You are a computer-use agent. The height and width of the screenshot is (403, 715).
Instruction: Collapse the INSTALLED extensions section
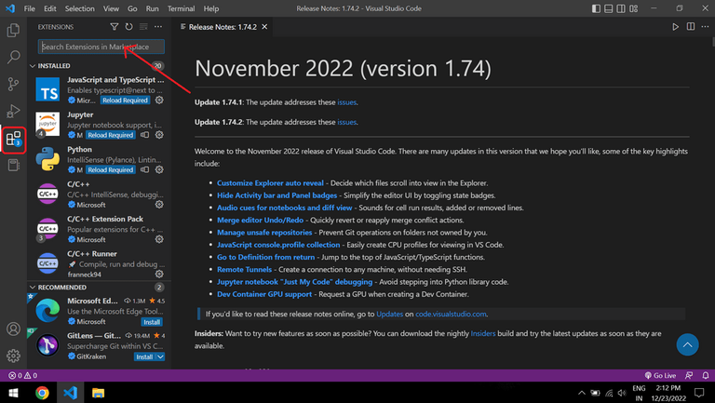point(33,66)
